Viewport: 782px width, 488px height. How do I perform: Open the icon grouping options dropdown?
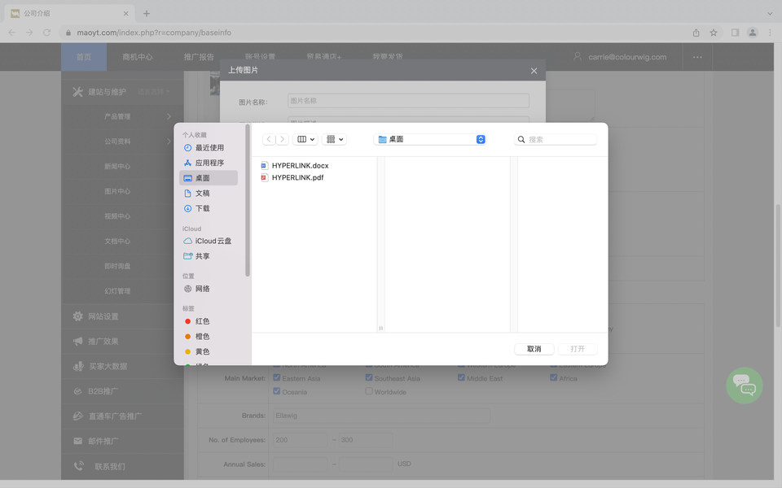tap(335, 139)
